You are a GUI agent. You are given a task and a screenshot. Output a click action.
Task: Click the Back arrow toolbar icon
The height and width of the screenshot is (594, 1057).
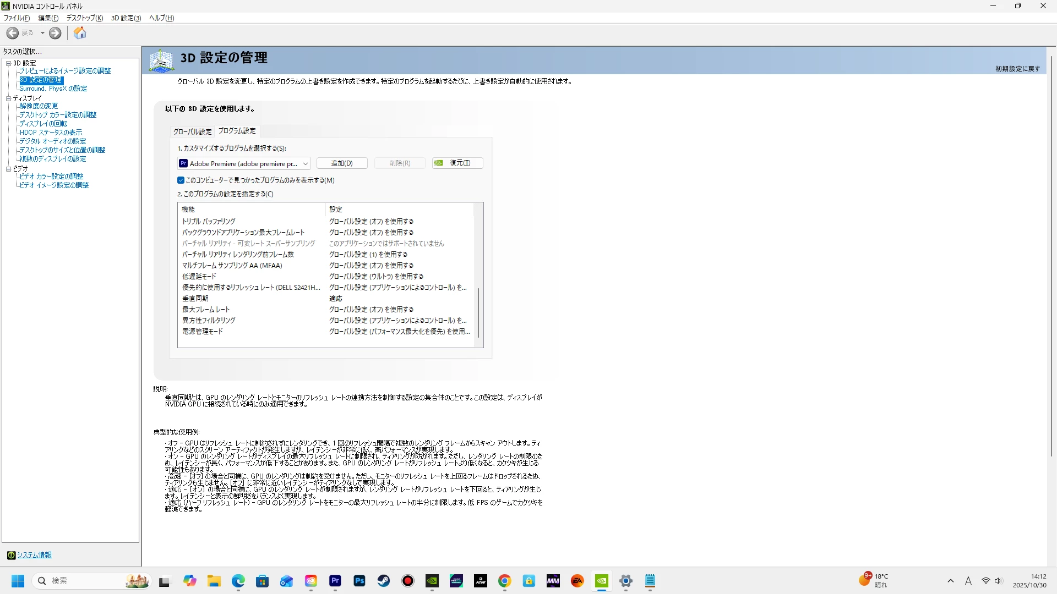coord(12,33)
